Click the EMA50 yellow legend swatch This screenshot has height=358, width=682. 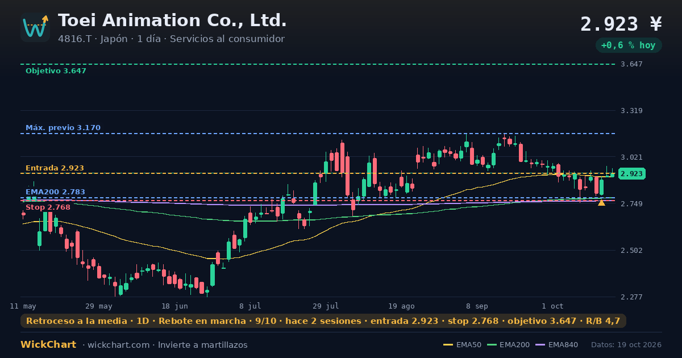point(448,345)
